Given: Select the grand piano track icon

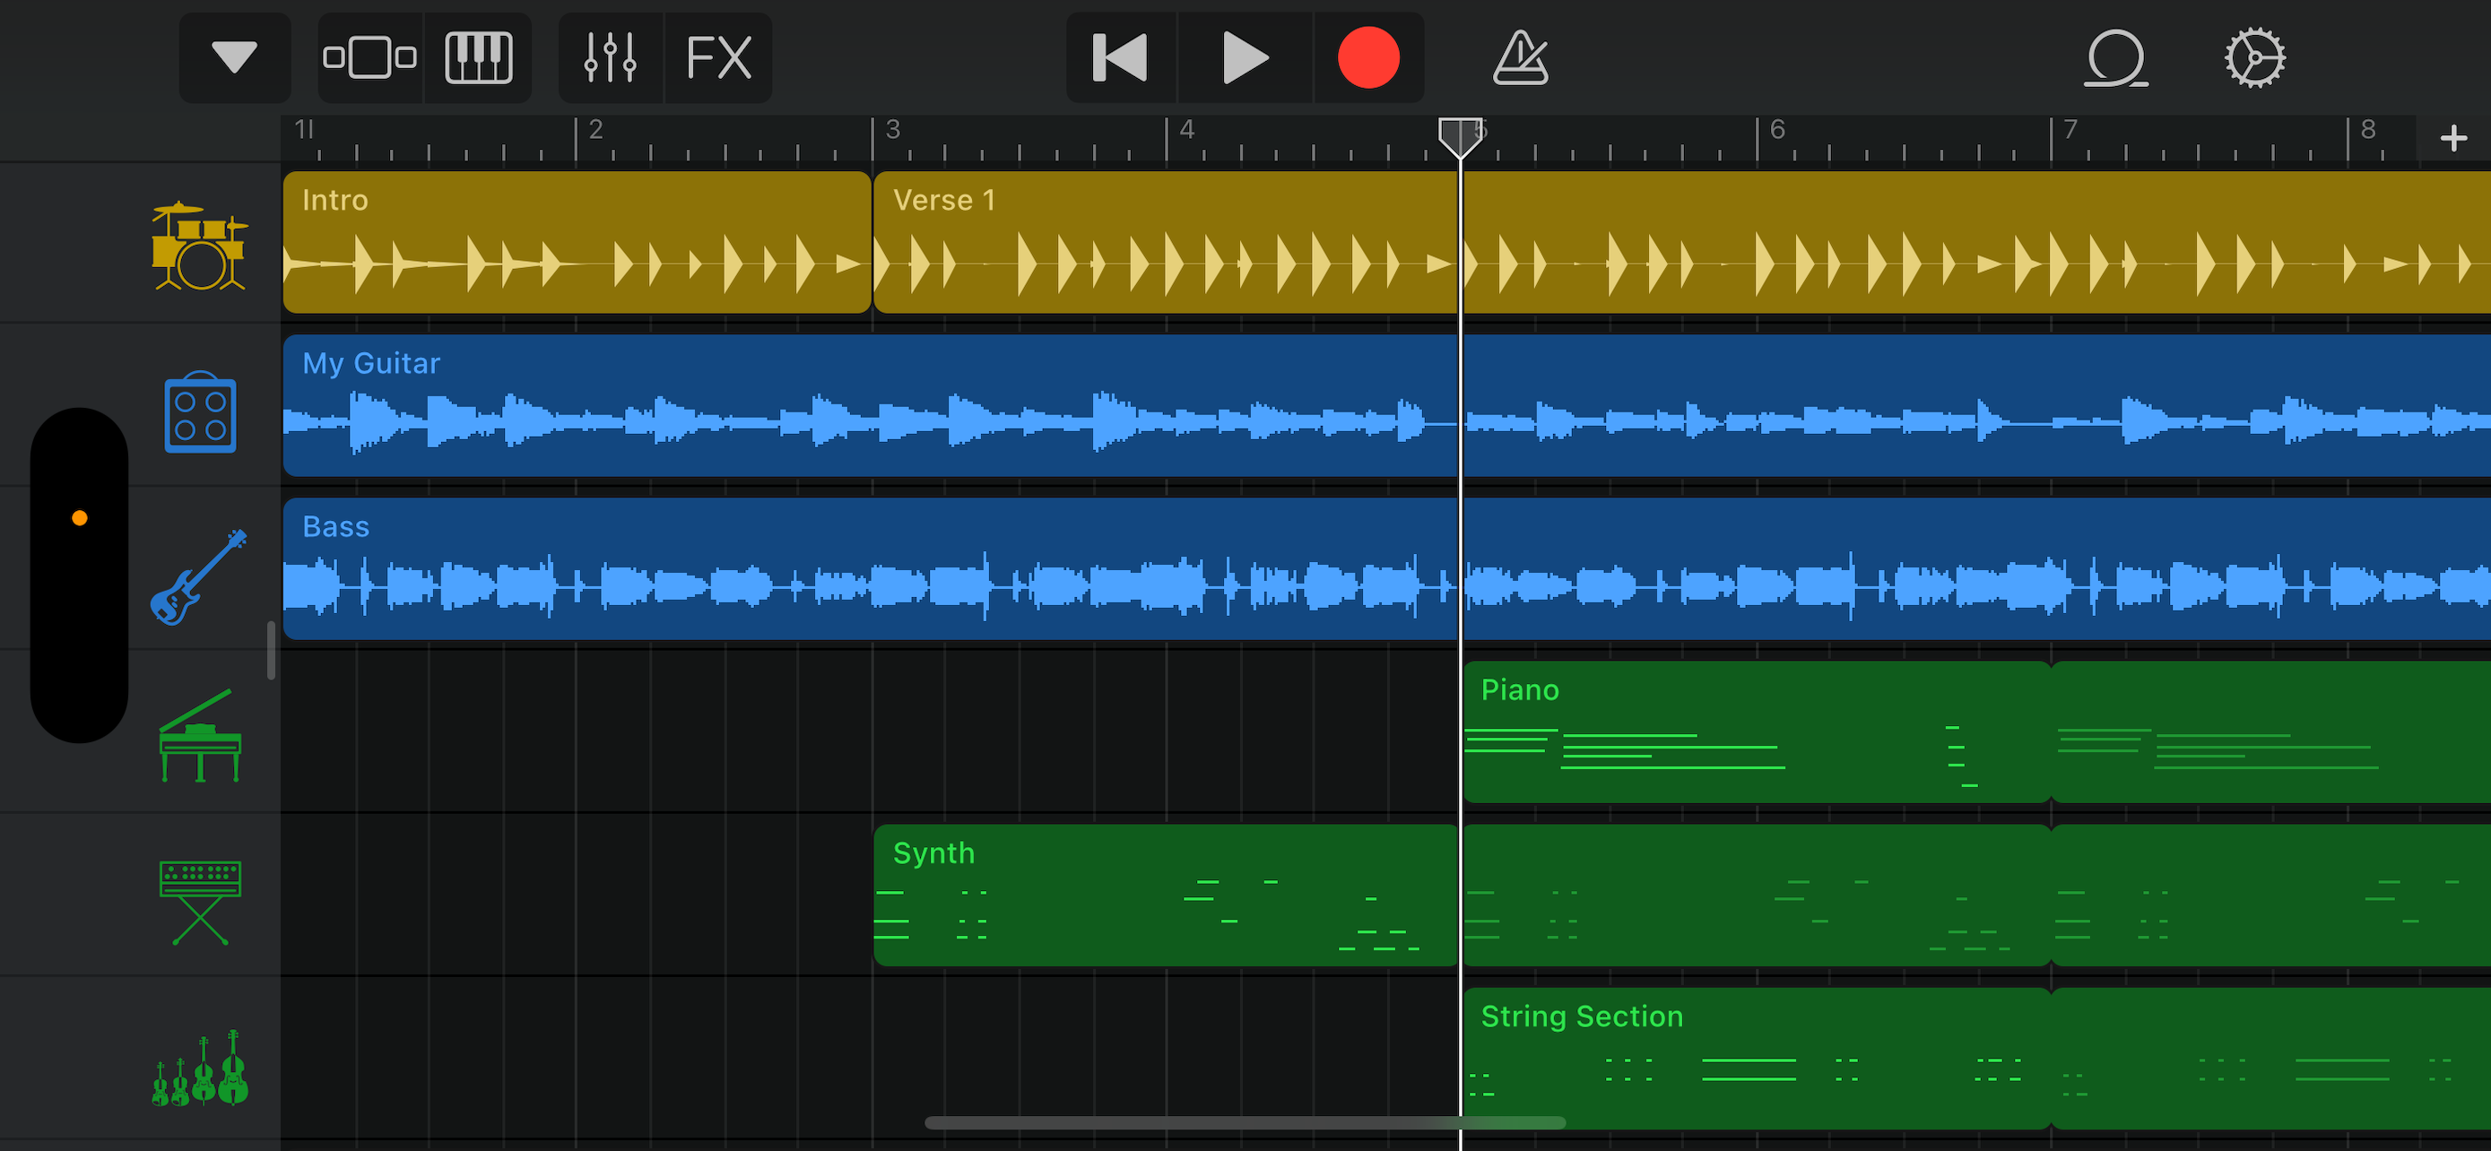Looking at the screenshot, I should coord(199,737).
